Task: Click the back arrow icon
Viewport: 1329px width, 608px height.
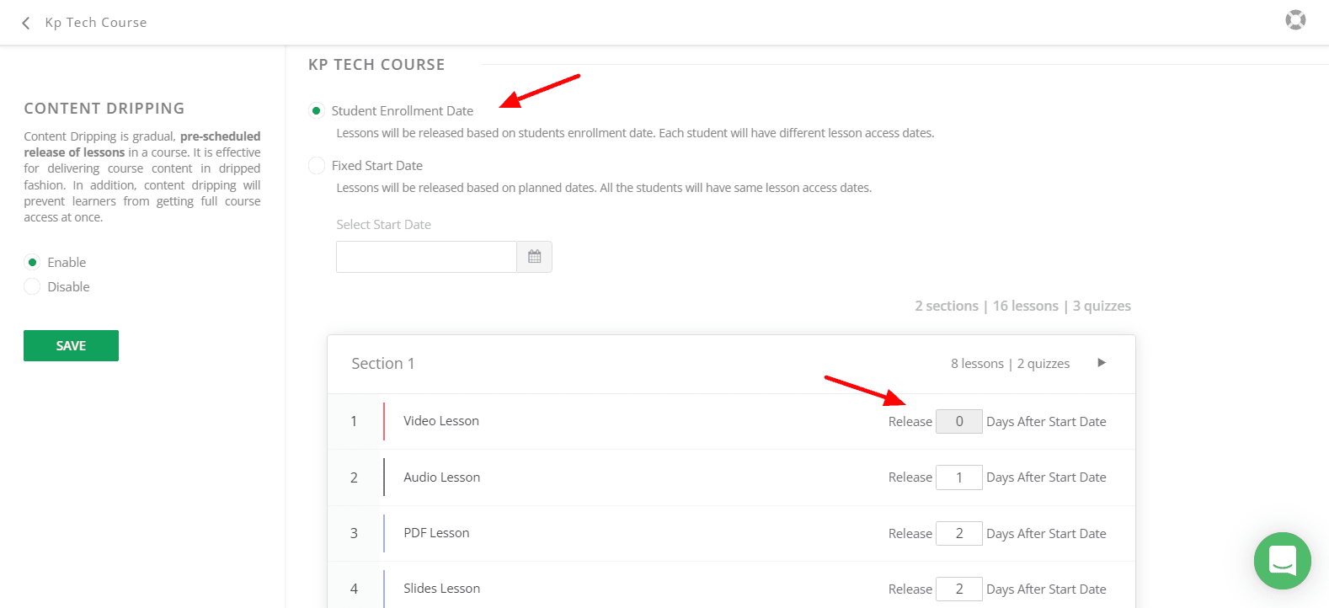Action: tap(26, 23)
